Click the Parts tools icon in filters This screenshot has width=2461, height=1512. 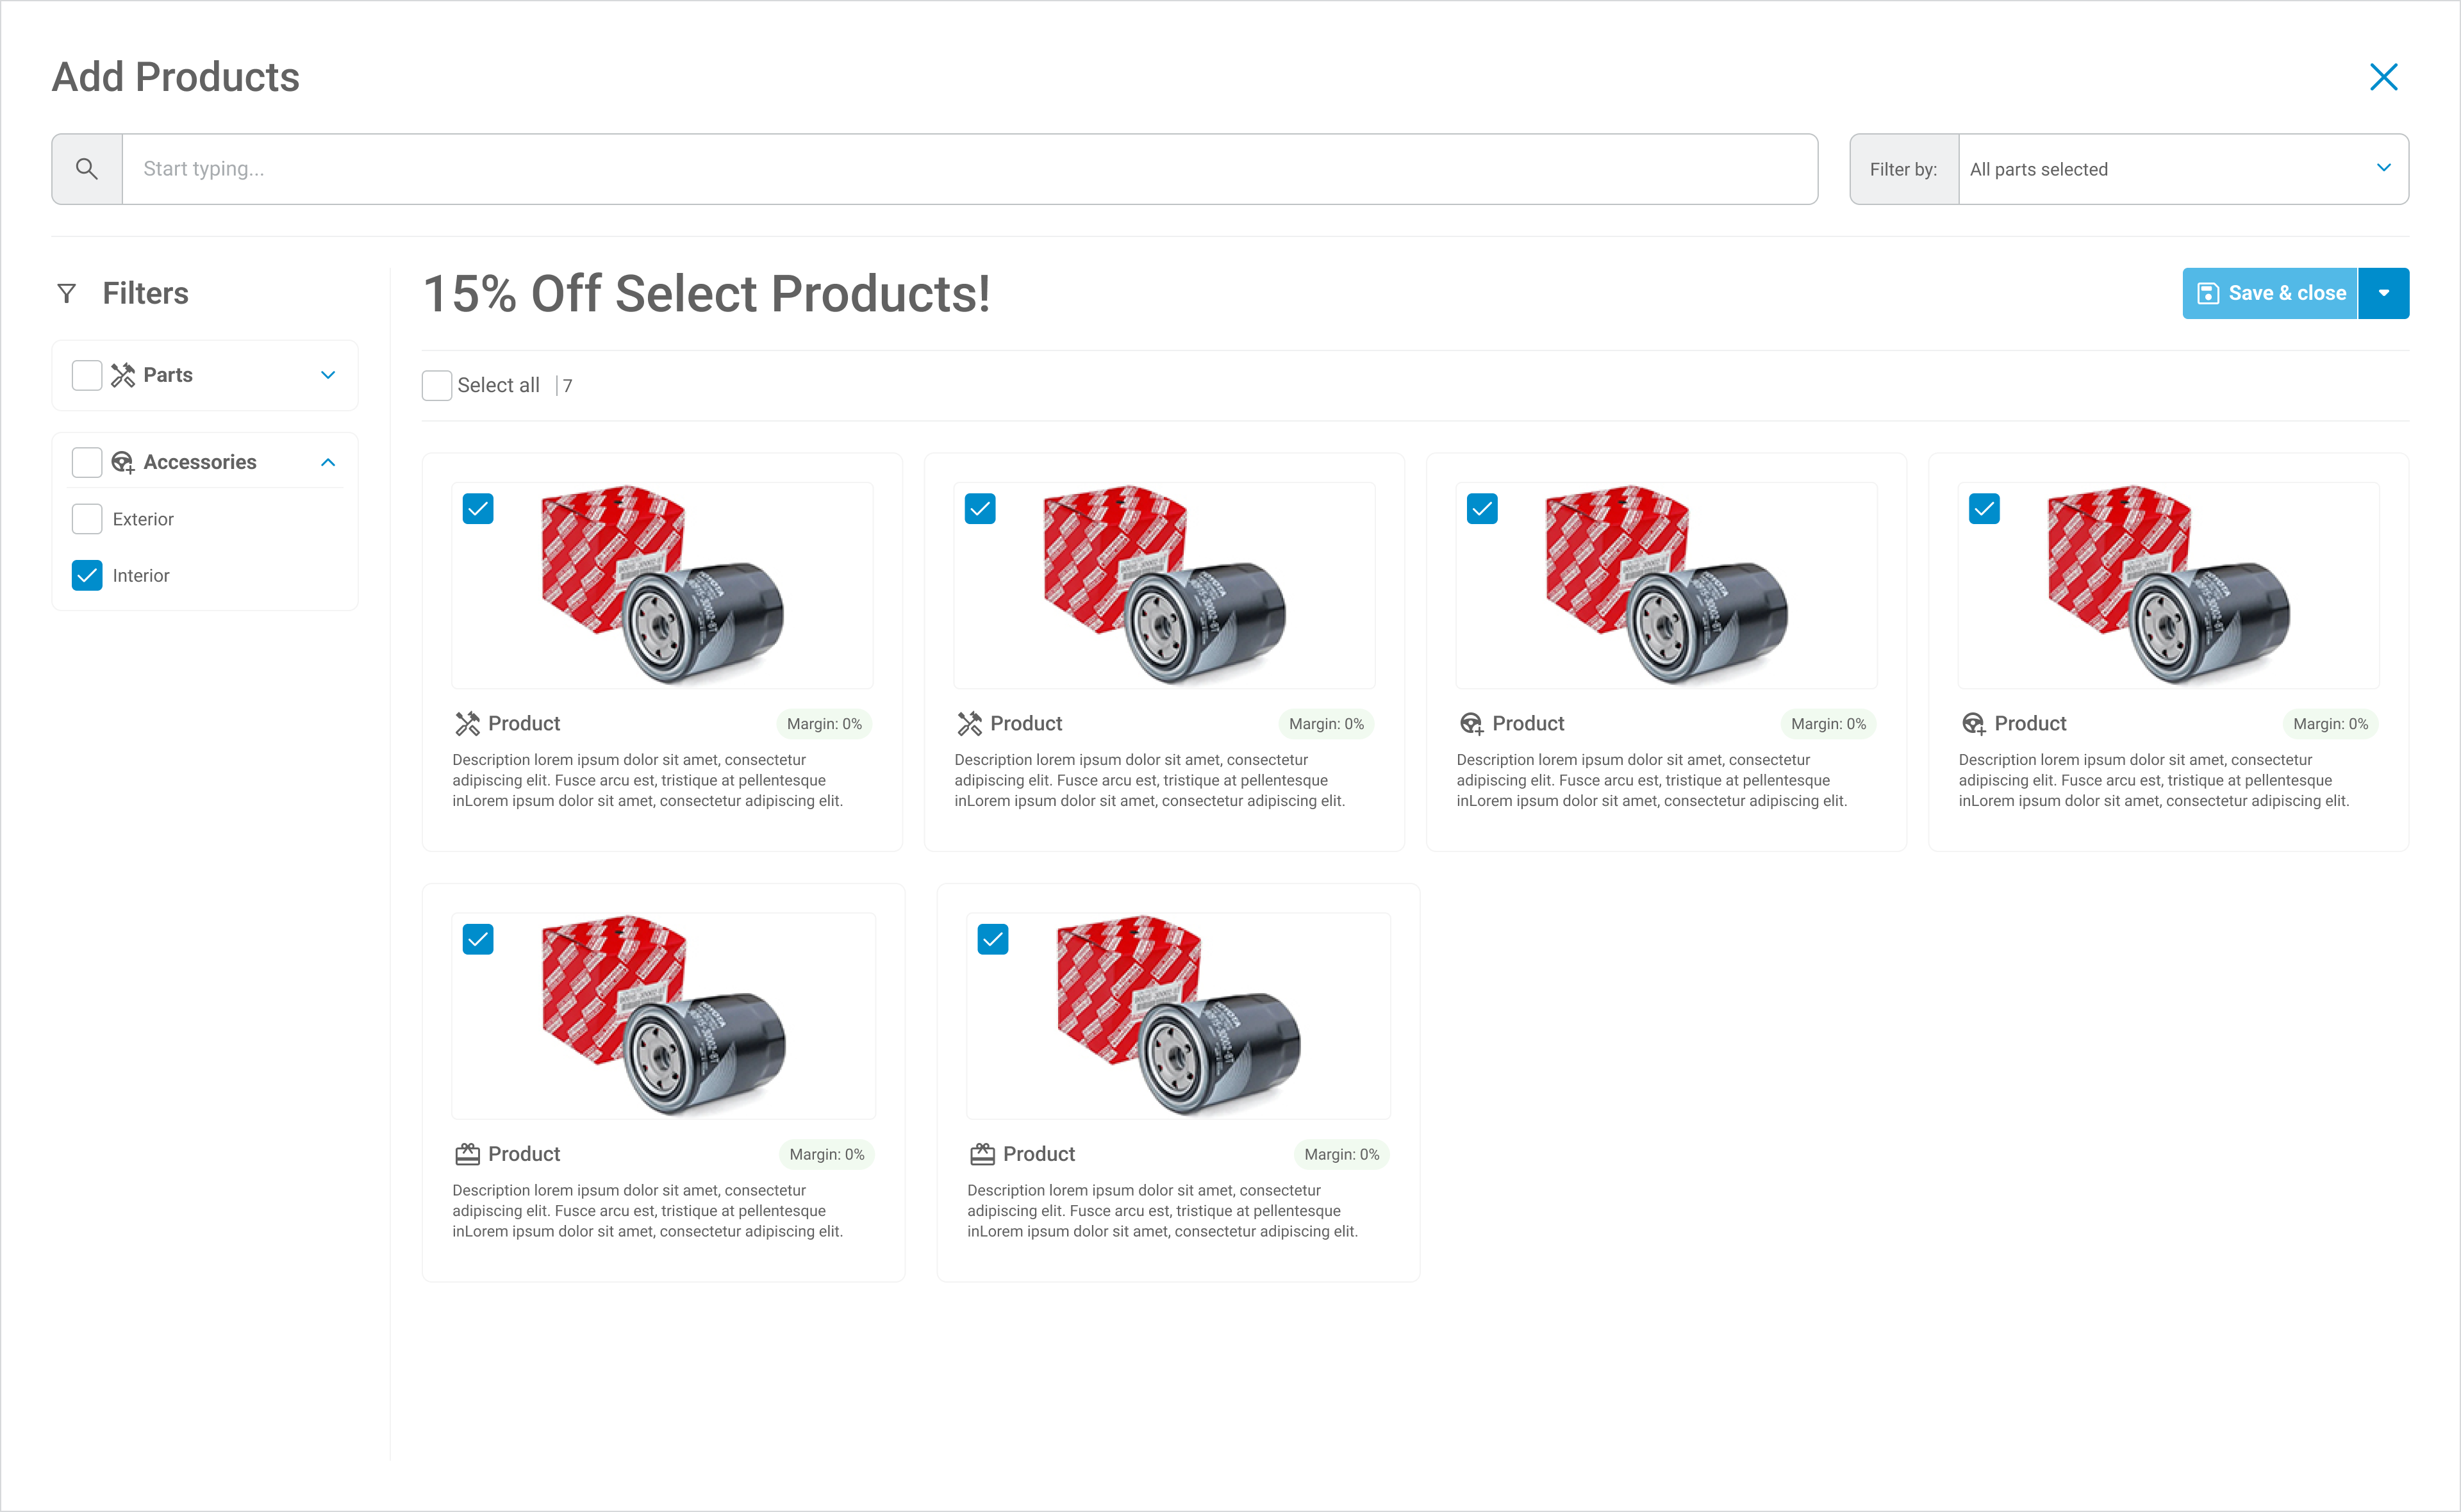click(x=123, y=375)
